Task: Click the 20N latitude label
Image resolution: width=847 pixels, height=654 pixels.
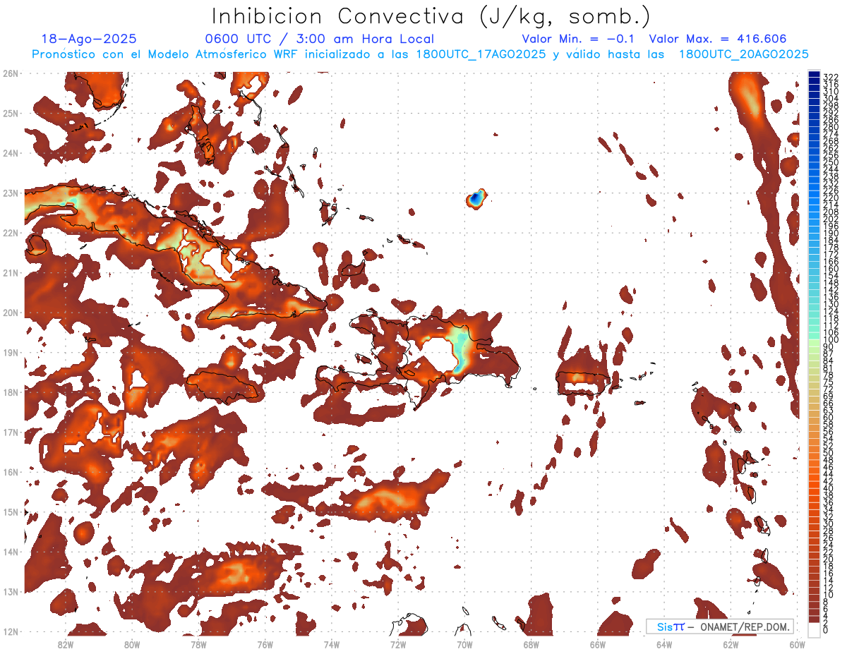Action: tap(11, 313)
